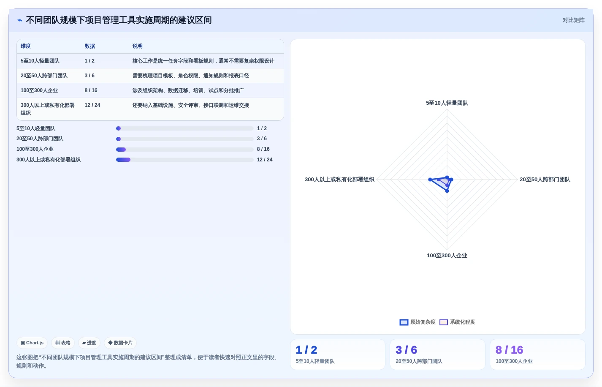Click the 说明 column header
Image resolution: width=602 pixels, height=387 pixels.
(138, 46)
